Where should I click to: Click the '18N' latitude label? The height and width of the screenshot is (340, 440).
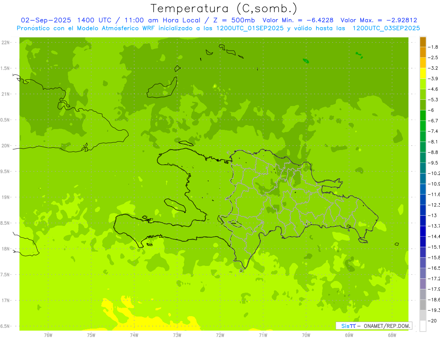pos(5,249)
